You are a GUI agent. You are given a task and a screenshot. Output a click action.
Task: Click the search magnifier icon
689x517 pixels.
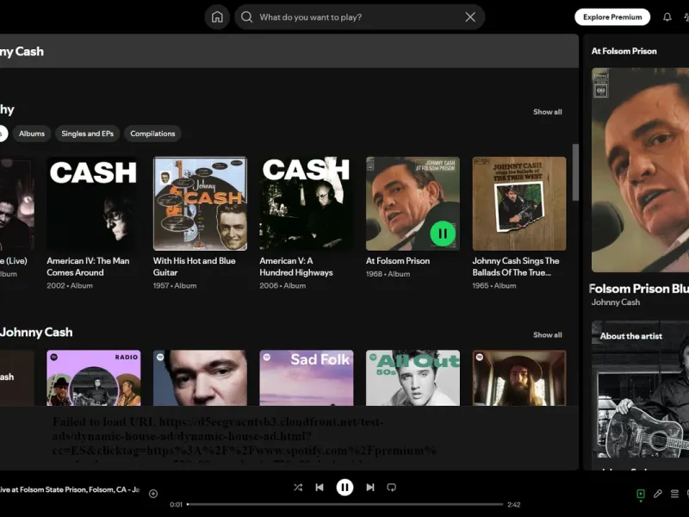[x=247, y=17]
